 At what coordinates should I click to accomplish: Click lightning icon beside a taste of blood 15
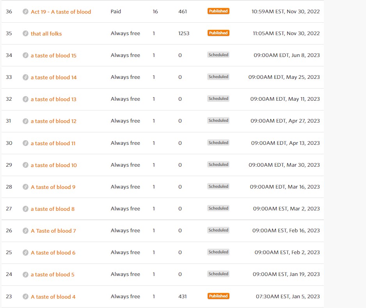click(26, 55)
